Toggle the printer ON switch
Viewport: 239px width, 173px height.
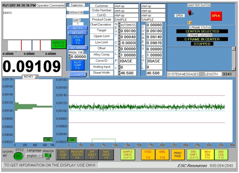coord(48,156)
